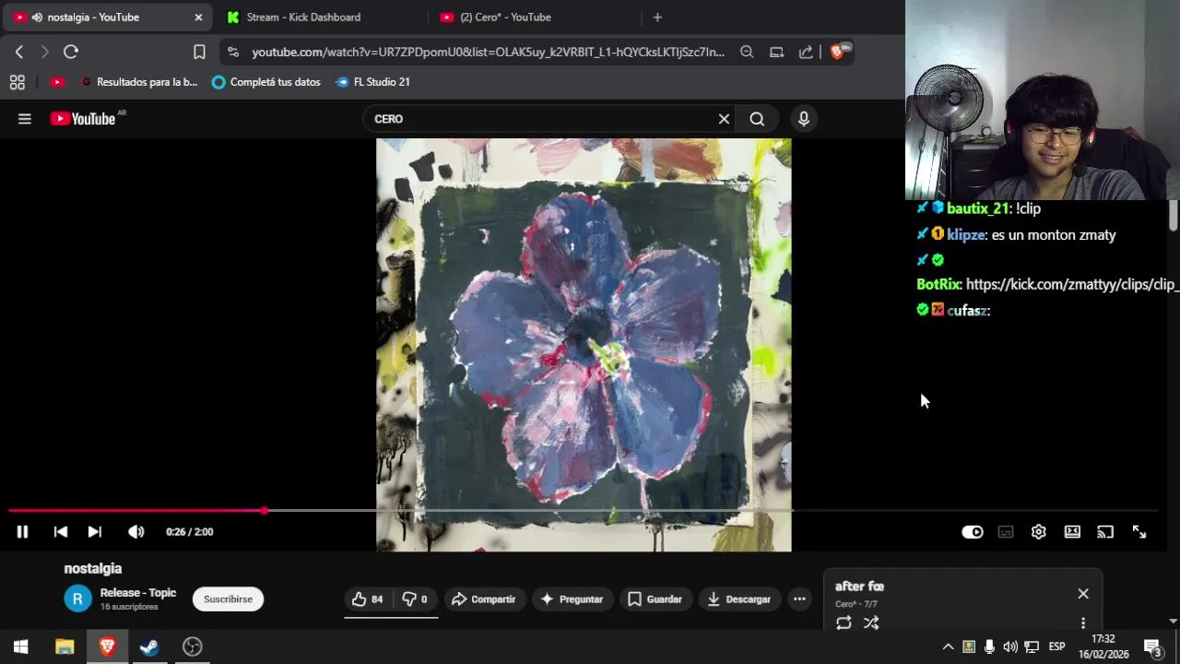Viewport: 1180px width, 664px height.
Task: Save the video with Guardar
Action: pos(655,599)
